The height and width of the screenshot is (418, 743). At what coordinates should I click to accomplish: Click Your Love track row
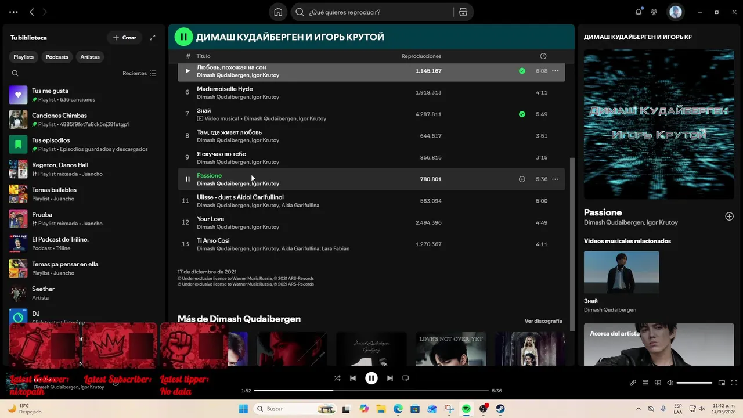371,223
